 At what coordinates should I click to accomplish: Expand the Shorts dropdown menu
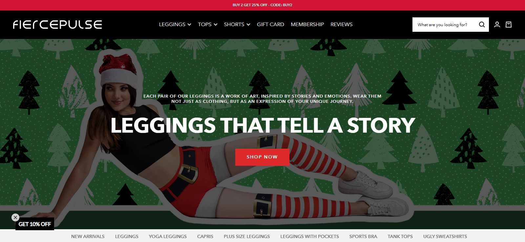click(x=237, y=25)
